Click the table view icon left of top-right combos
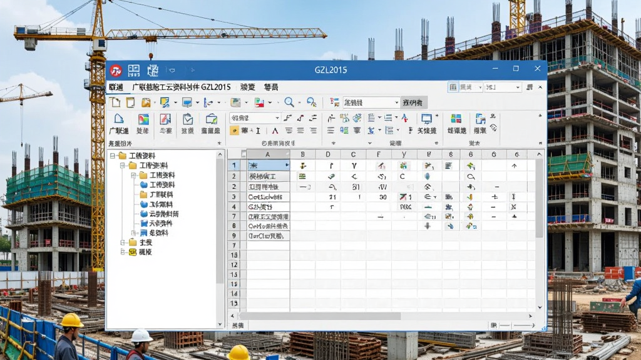The height and width of the screenshot is (360, 641). [453, 87]
